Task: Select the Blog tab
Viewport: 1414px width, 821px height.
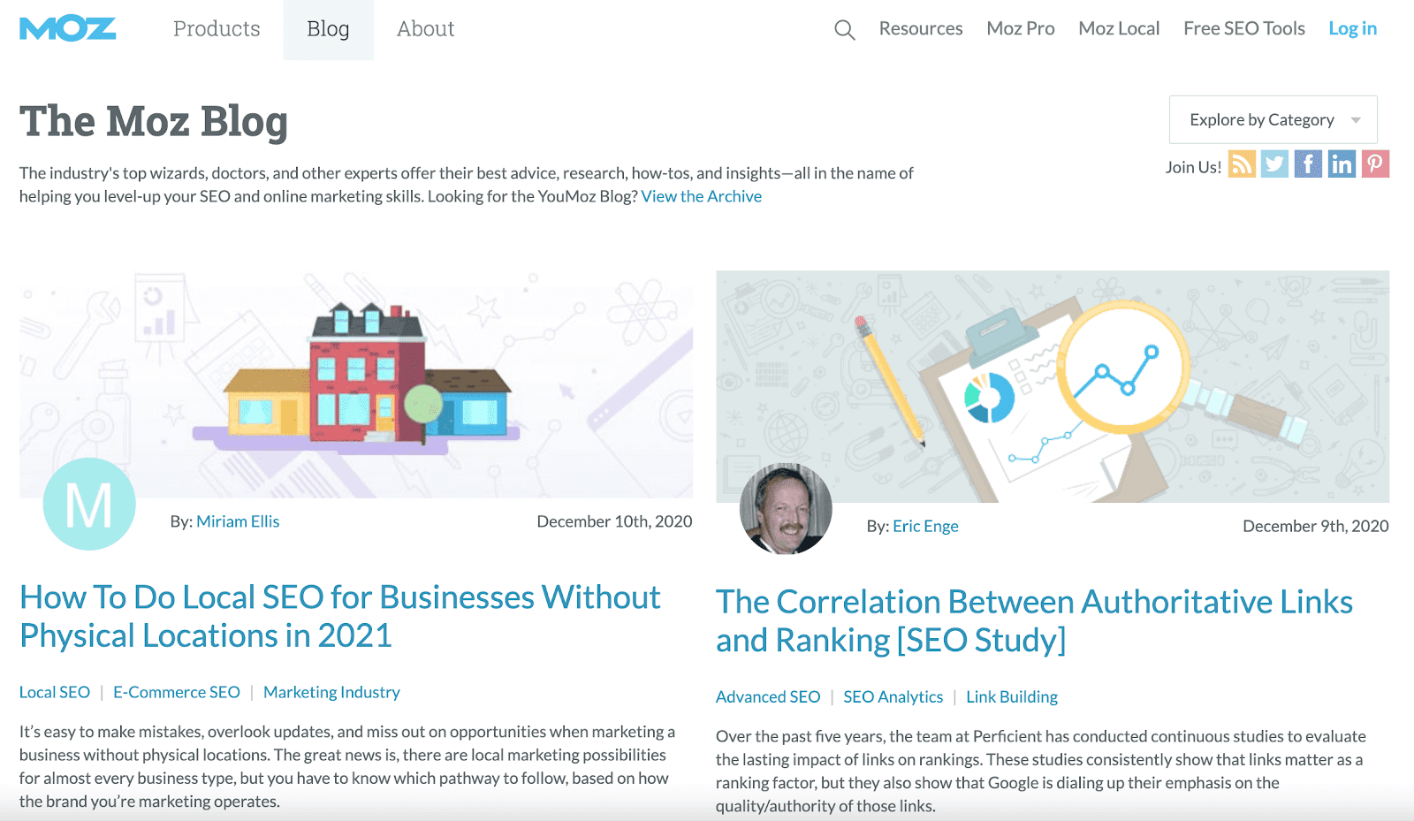Action: (328, 29)
